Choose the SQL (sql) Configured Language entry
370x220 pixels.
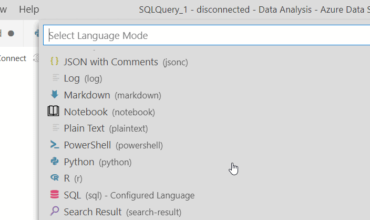[x=129, y=195]
